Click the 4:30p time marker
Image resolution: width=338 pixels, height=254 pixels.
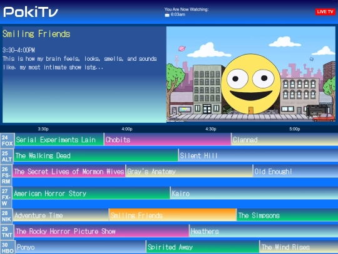pyautogui.click(x=210, y=129)
